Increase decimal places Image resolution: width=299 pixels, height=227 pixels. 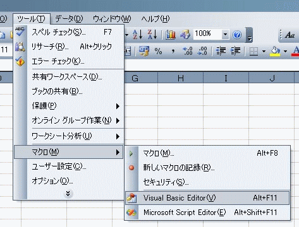point(187,51)
